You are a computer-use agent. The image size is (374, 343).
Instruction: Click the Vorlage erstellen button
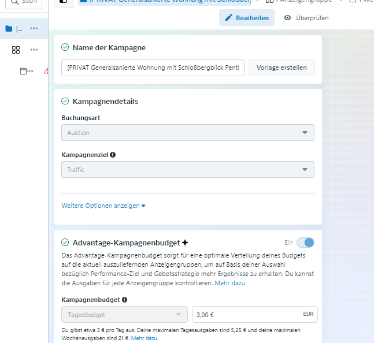pyautogui.click(x=282, y=68)
